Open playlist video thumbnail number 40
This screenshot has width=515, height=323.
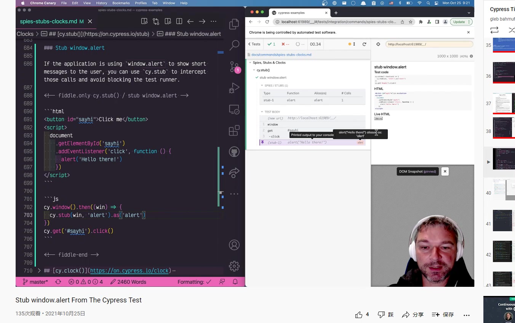(x=504, y=190)
